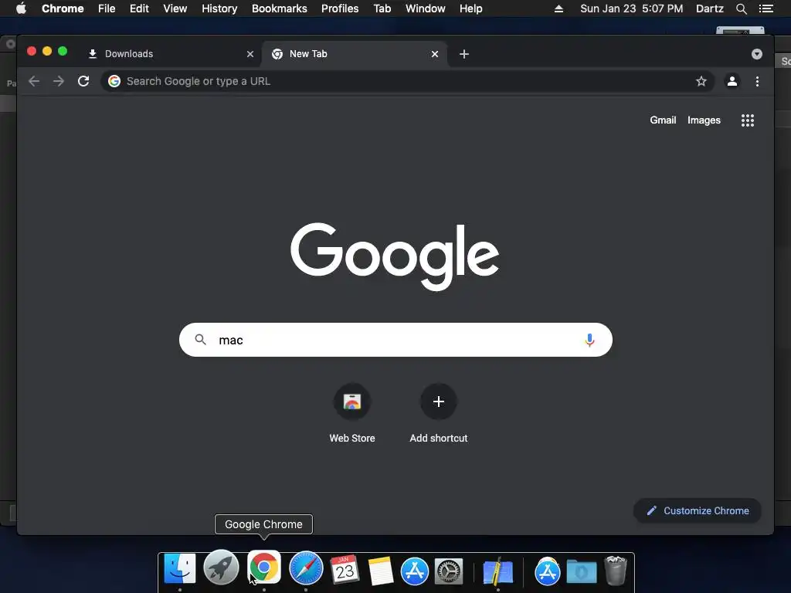Image resolution: width=791 pixels, height=593 pixels.
Task: Close the New Tab tab
Action: coord(435,54)
